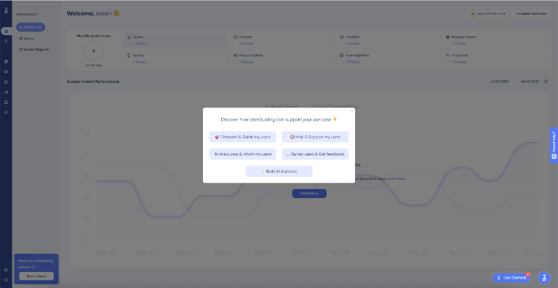558x288 pixels.
Task: Open the Product Updates megaphone sidebar icon
Action: [x=6, y=92]
